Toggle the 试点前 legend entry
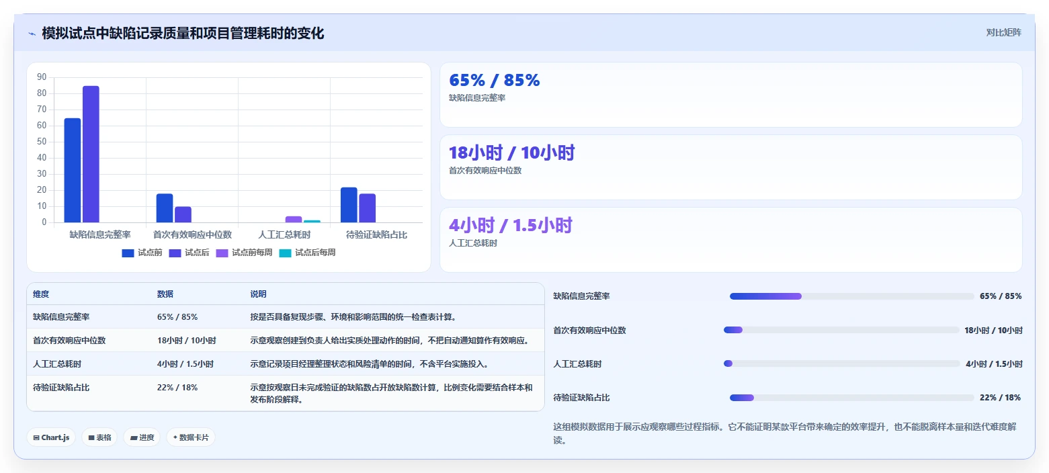The width and height of the screenshot is (1049, 473). point(142,253)
